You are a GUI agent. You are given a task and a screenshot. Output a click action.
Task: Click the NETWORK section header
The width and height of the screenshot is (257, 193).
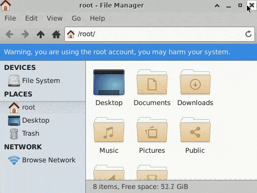pyautogui.click(x=23, y=147)
